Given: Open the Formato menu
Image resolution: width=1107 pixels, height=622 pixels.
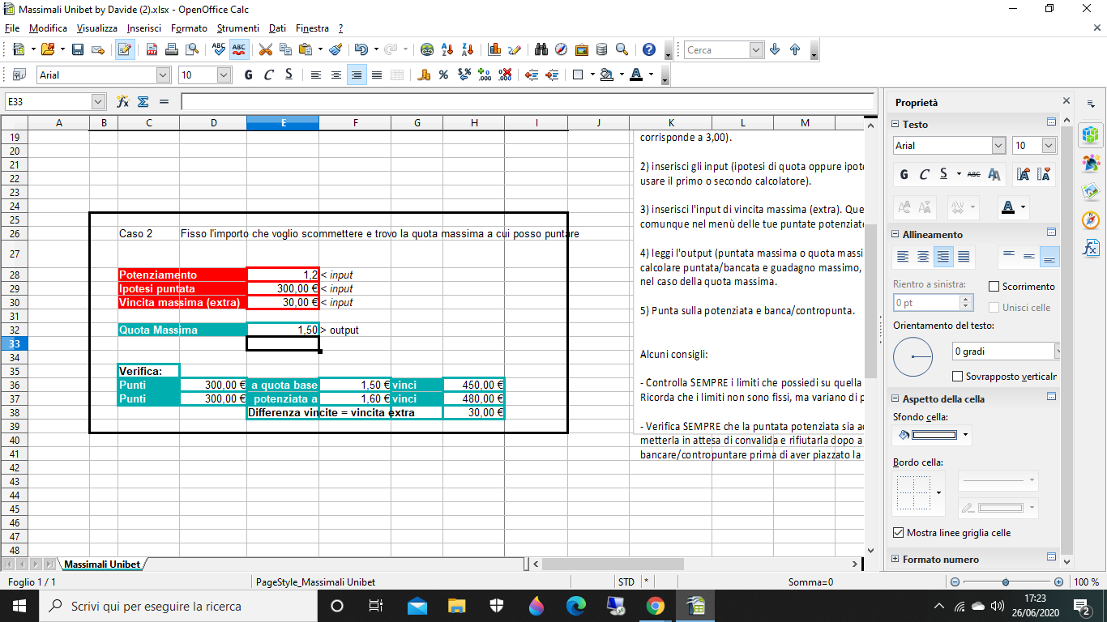Looking at the screenshot, I should [x=189, y=28].
